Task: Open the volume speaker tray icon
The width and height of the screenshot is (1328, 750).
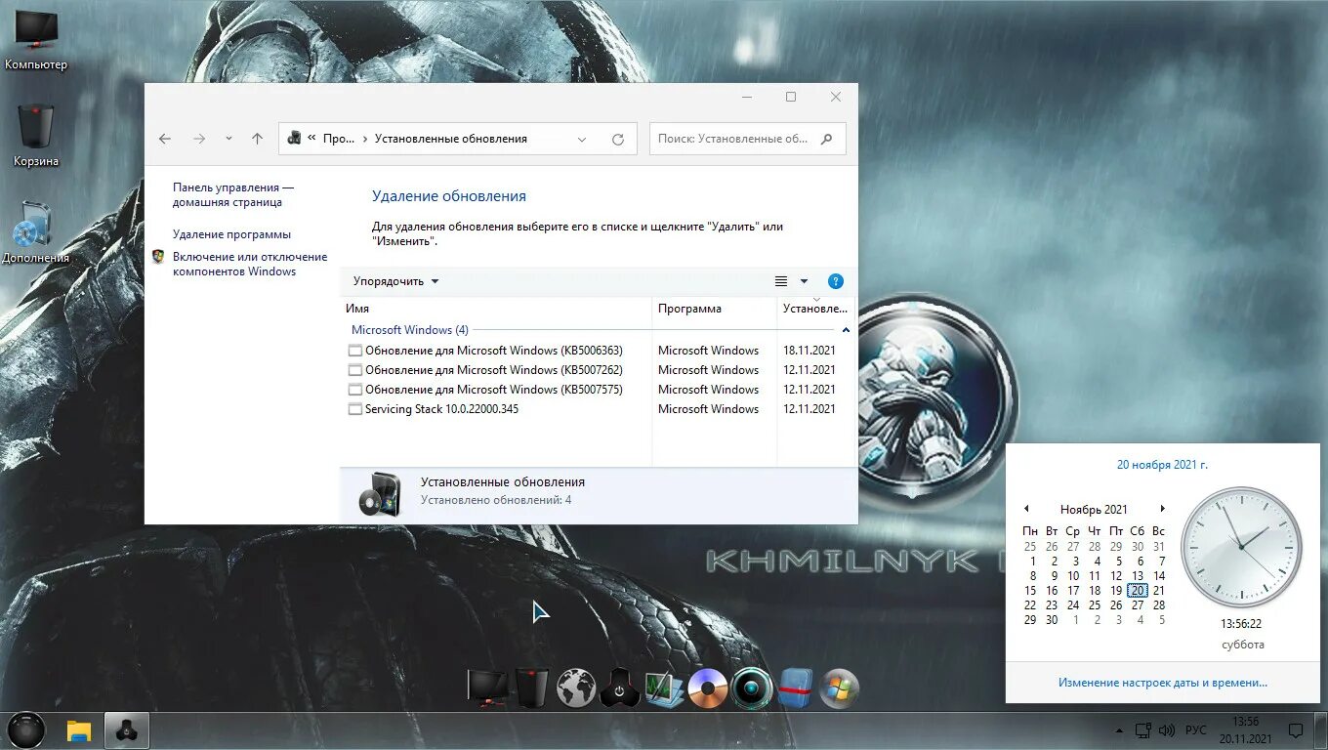Action: pos(1167,730)
